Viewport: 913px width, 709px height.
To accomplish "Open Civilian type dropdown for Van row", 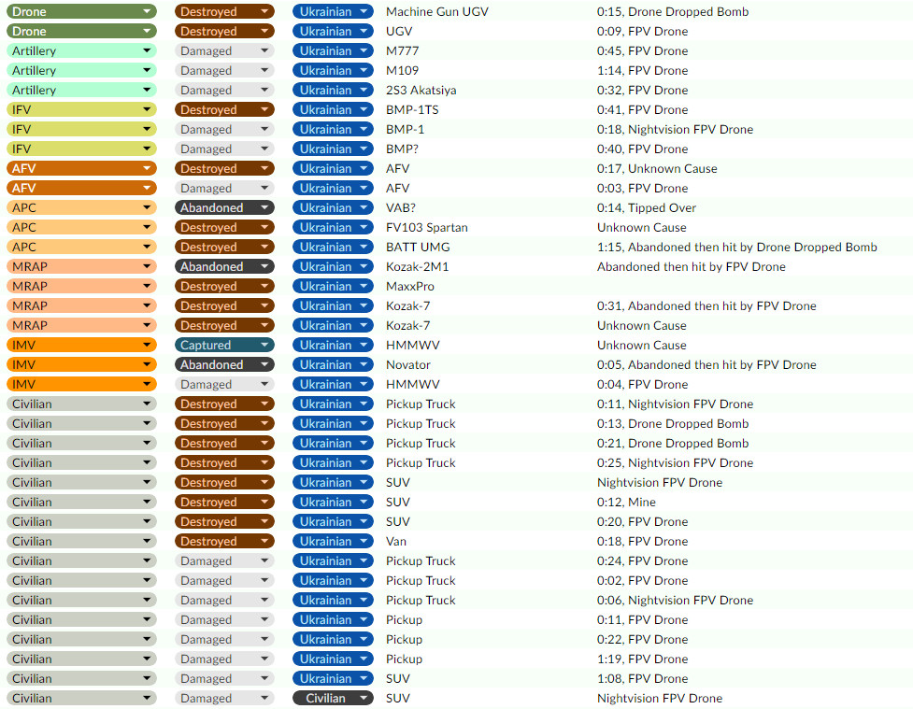I will 81,542.
